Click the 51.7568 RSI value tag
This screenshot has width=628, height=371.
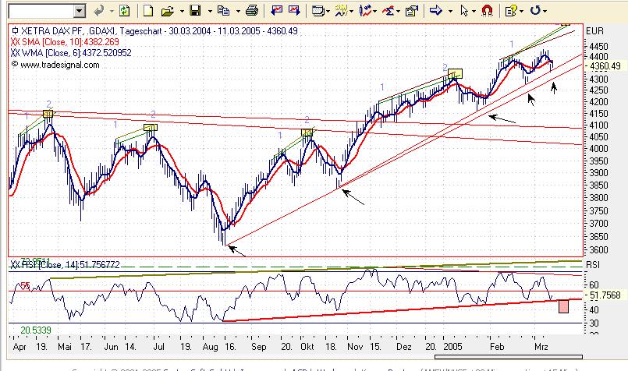[605, 295]
